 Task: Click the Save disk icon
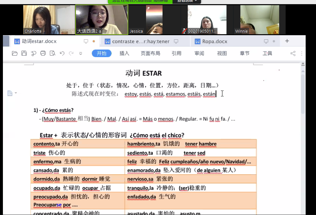[x=24, y=53]
